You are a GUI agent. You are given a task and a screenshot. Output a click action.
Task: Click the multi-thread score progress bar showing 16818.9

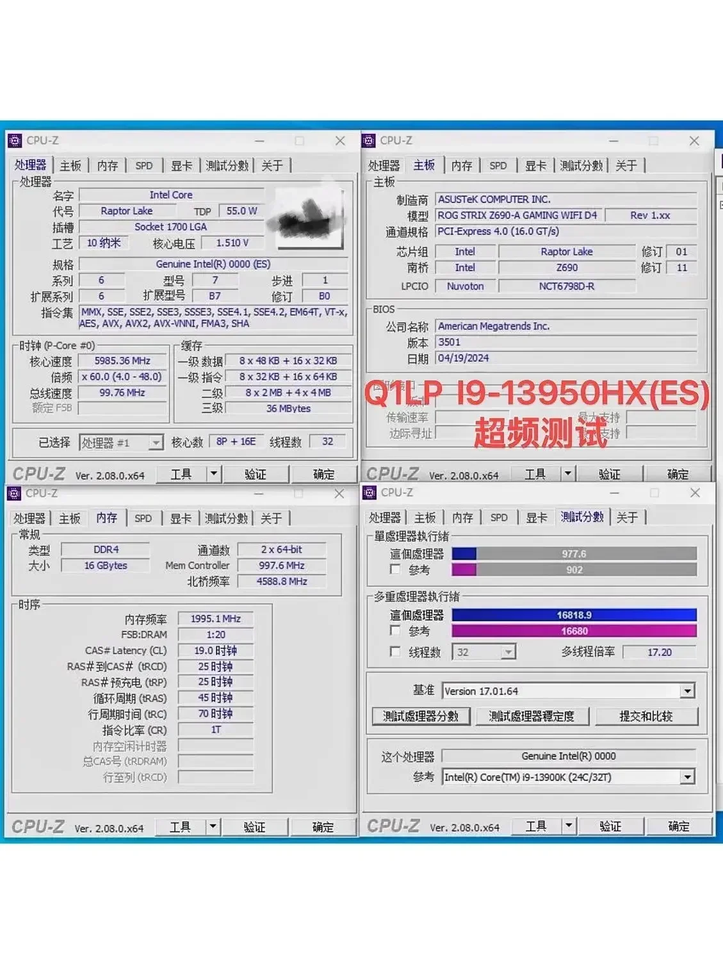[573, 615]
